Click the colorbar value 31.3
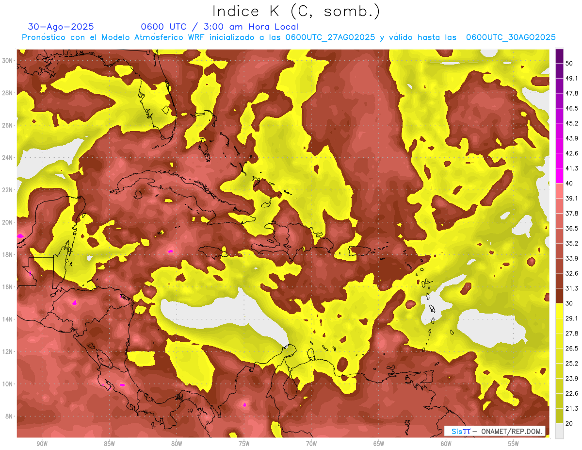 [572, 288]
